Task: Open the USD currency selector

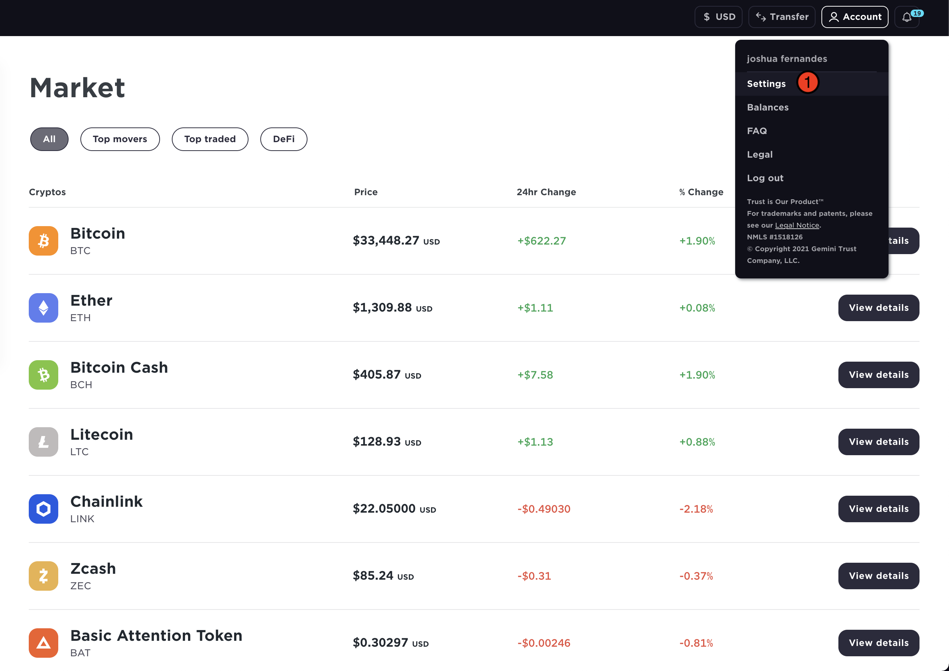Action: [x=718, y=17]
